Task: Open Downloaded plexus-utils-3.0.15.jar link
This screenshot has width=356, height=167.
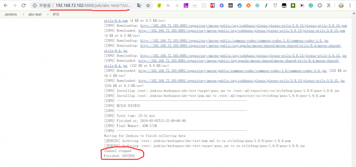Action: click(242, 81)
